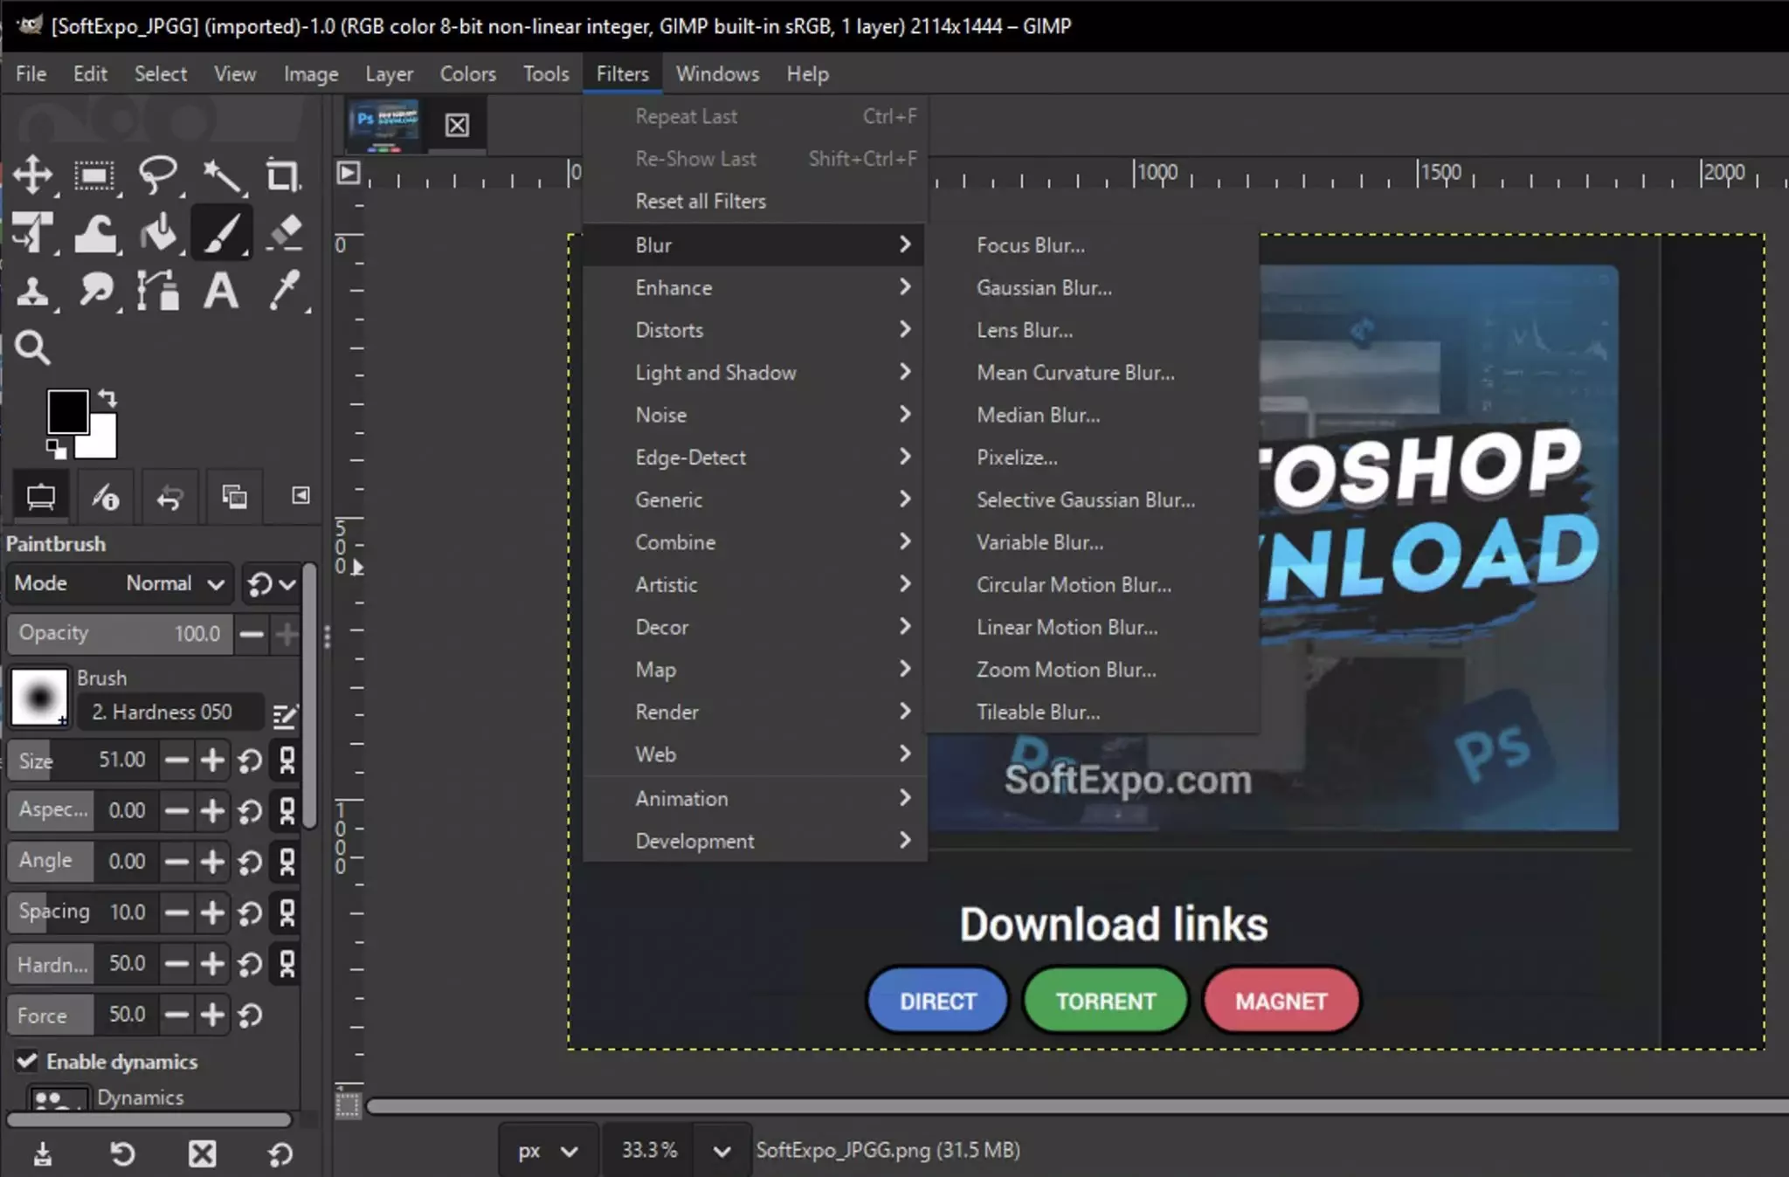The width and height of the screenshot is (1789, 1177).
Task: Toggle the Enable dynamics checkbox
Action: click(27, 1061)
